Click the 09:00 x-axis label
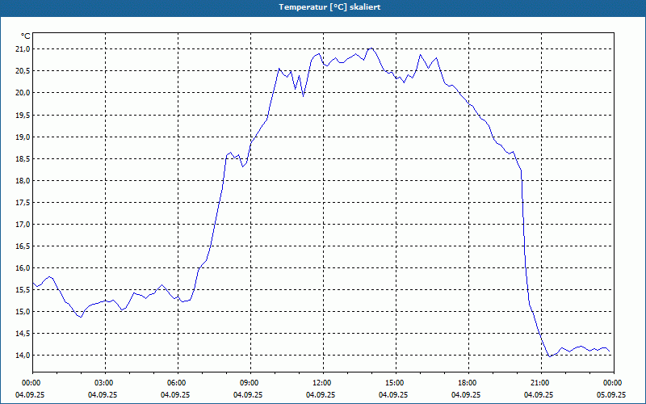The image size is (646, 404). tap(250, 383)
